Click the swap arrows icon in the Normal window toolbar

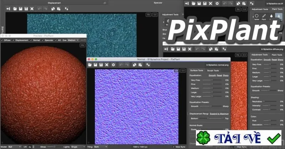point(148,65)
